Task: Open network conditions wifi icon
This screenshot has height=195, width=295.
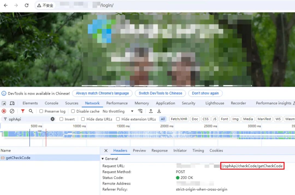Action: click(140, 111)
